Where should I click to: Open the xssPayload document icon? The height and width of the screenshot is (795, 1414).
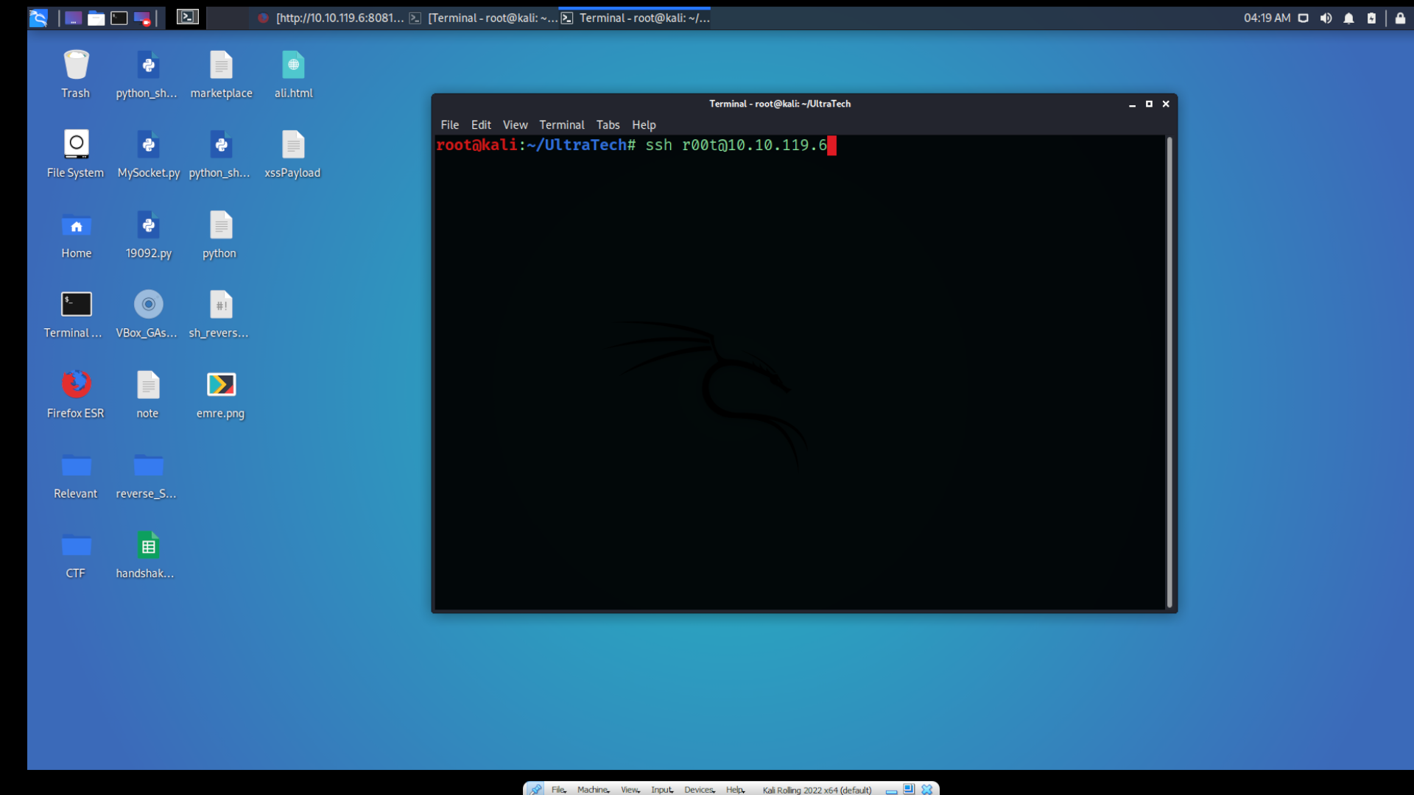[292, 144]
